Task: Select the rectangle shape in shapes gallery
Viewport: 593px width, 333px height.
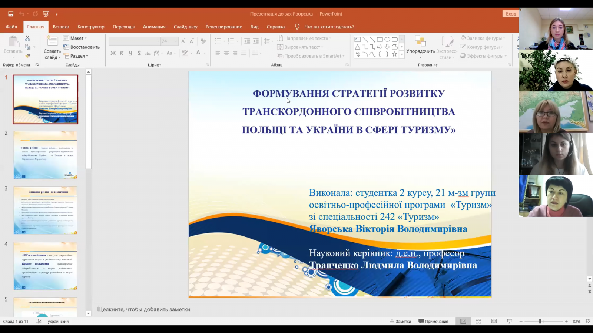Action: 380,39
